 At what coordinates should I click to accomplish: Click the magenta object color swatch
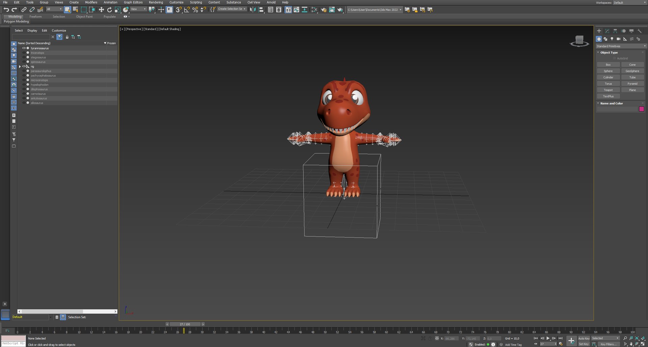(641, 109)
